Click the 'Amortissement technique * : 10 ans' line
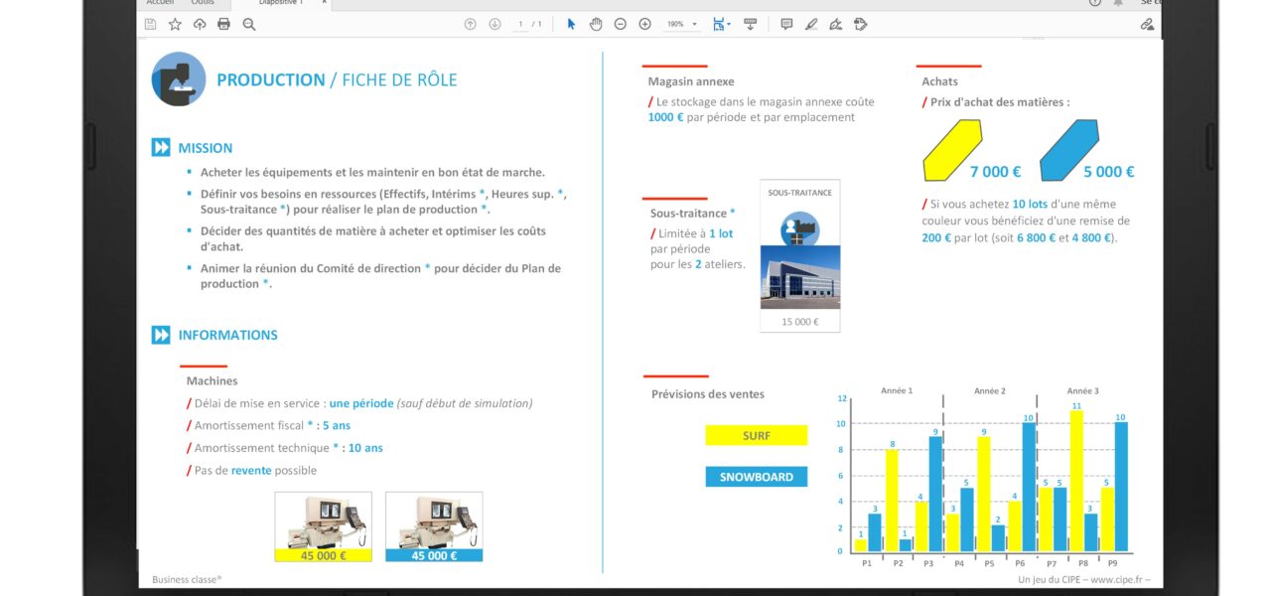Screen dimensions: 1271x596 [285, 448]
